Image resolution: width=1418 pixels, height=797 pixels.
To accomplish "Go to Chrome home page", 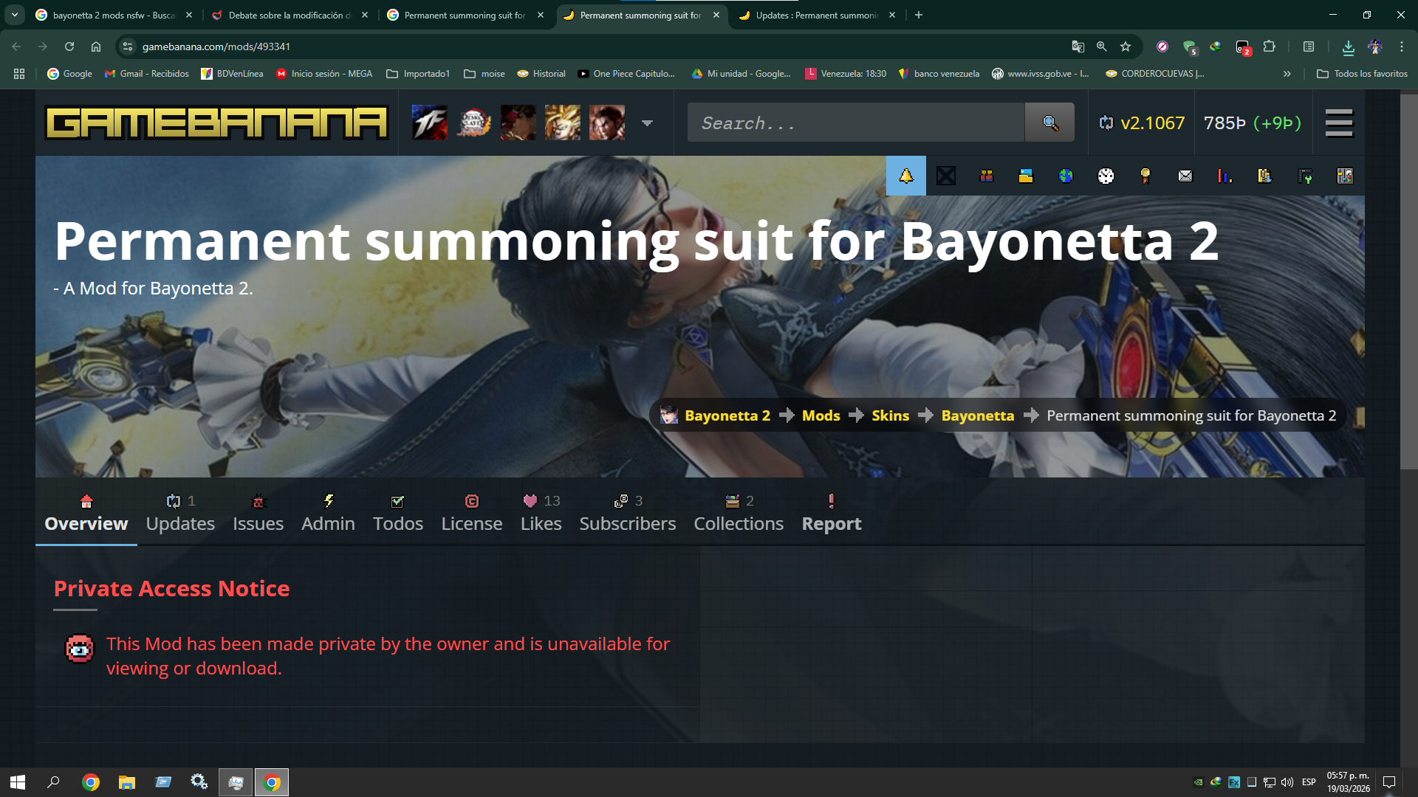I will tap(96, 46).
